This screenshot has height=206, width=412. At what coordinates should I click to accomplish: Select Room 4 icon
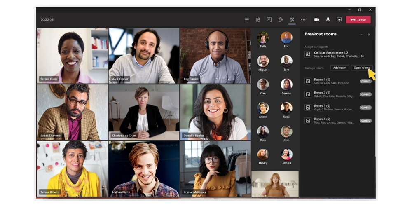[308, 121]
